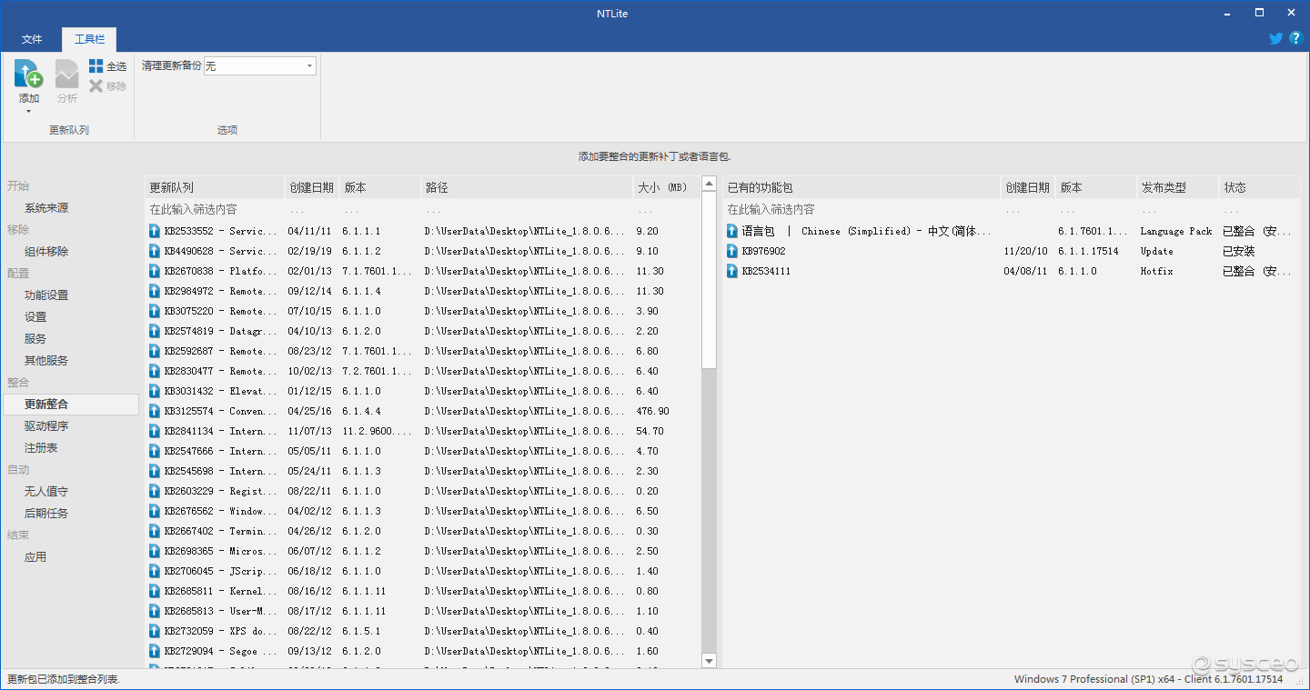The width and height of the screenshot is (1310, 690).
Task: Open 其他服务 in the sidebar
Action: point(46,361)
